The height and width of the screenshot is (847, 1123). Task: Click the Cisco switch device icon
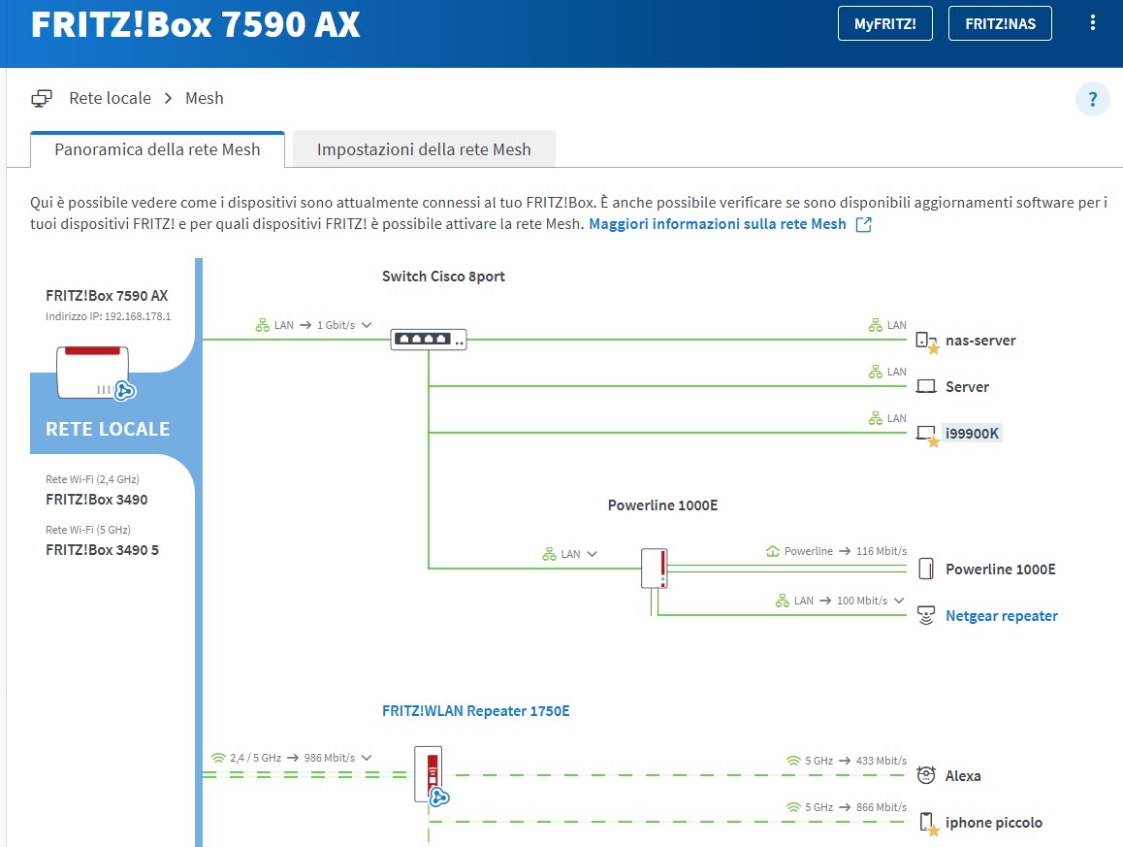click(429, 339)
